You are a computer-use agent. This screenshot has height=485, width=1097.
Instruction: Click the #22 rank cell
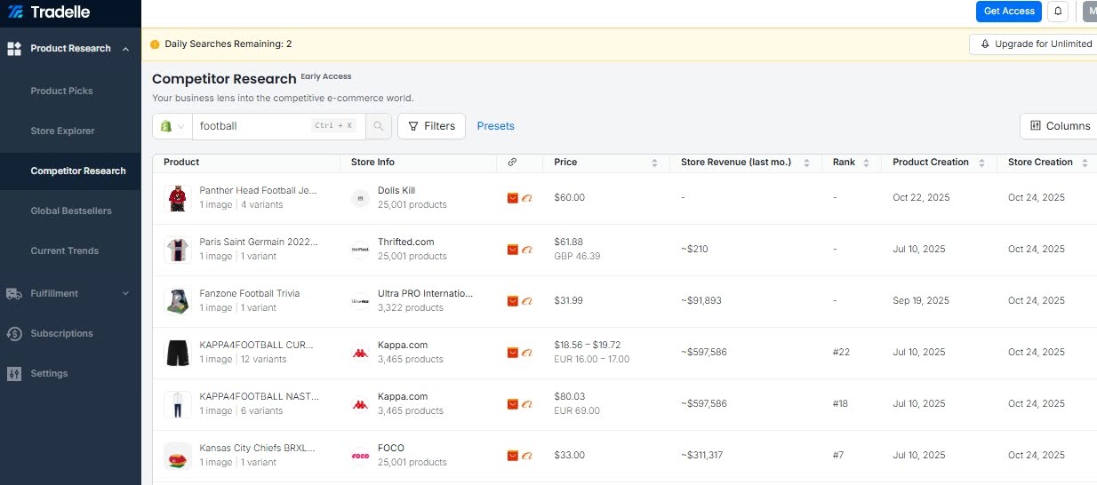click(x=841, y=352)
